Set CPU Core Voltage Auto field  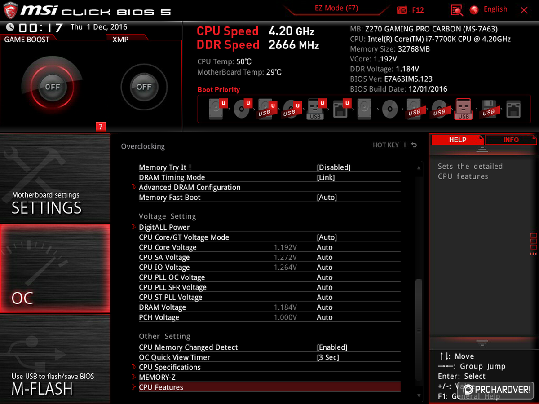click(x=325, y=247)
